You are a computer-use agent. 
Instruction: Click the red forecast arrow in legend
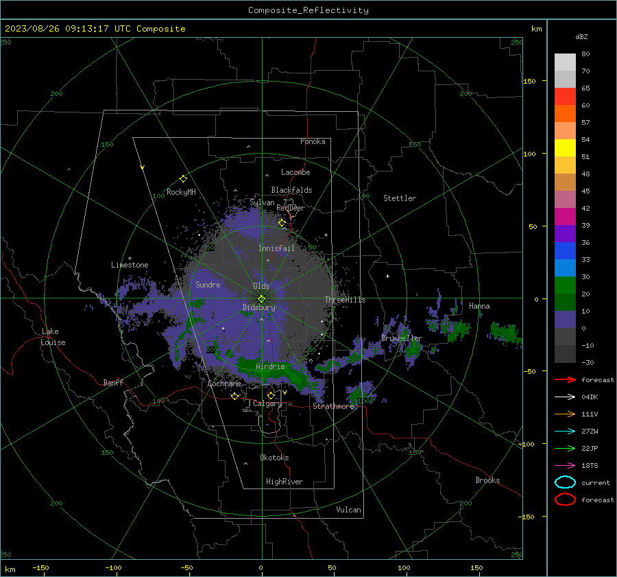coord(565,379)
